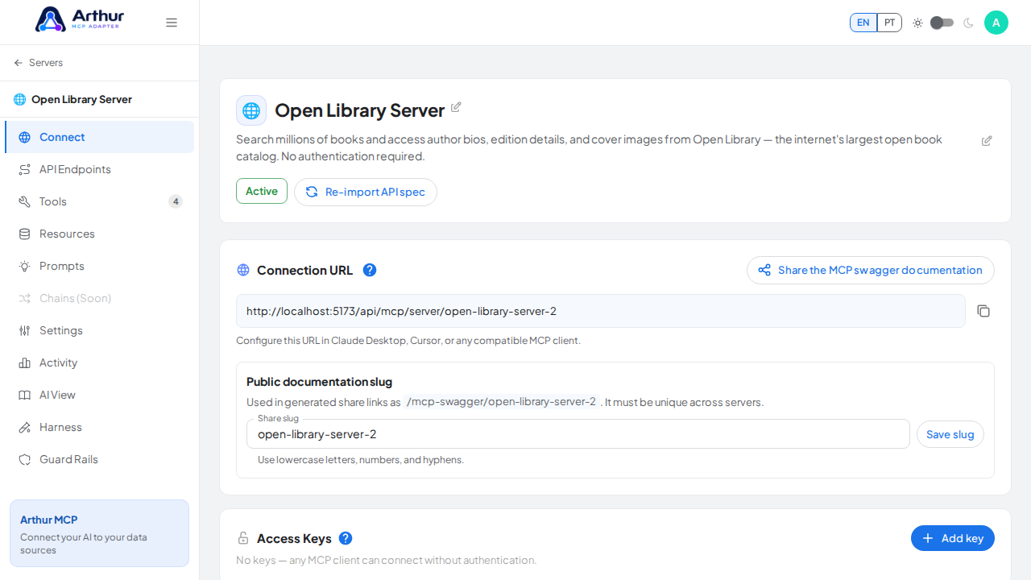Viewport: 1031px width, 580px height.
Task: Click the Connection URL globe icon
Action: (x=243, y=270)
